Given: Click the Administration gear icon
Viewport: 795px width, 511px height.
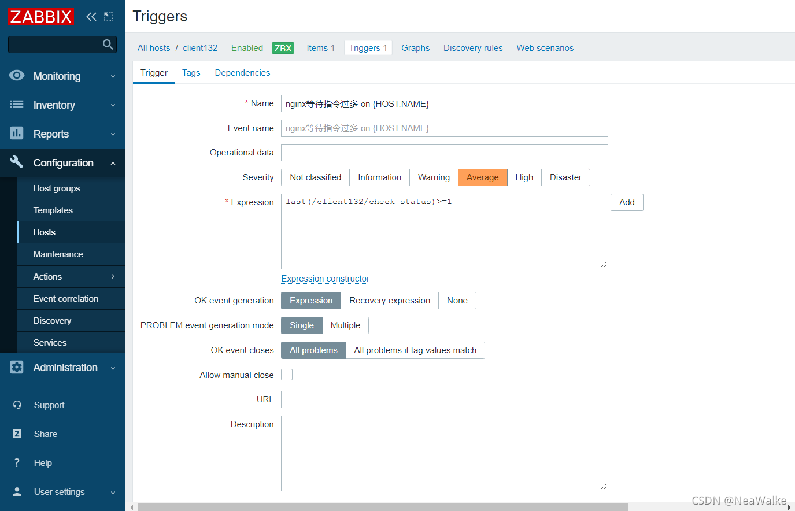Looking at the screenshot, I should coord(17,367).
